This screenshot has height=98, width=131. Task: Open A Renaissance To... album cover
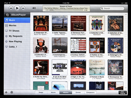pos(116,68)
